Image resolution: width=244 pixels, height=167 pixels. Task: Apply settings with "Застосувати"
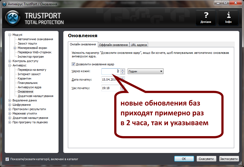[229, 159]
